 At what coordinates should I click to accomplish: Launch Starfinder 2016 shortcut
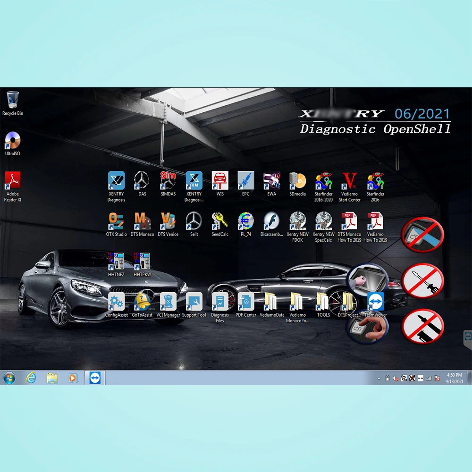click(375, 186)
